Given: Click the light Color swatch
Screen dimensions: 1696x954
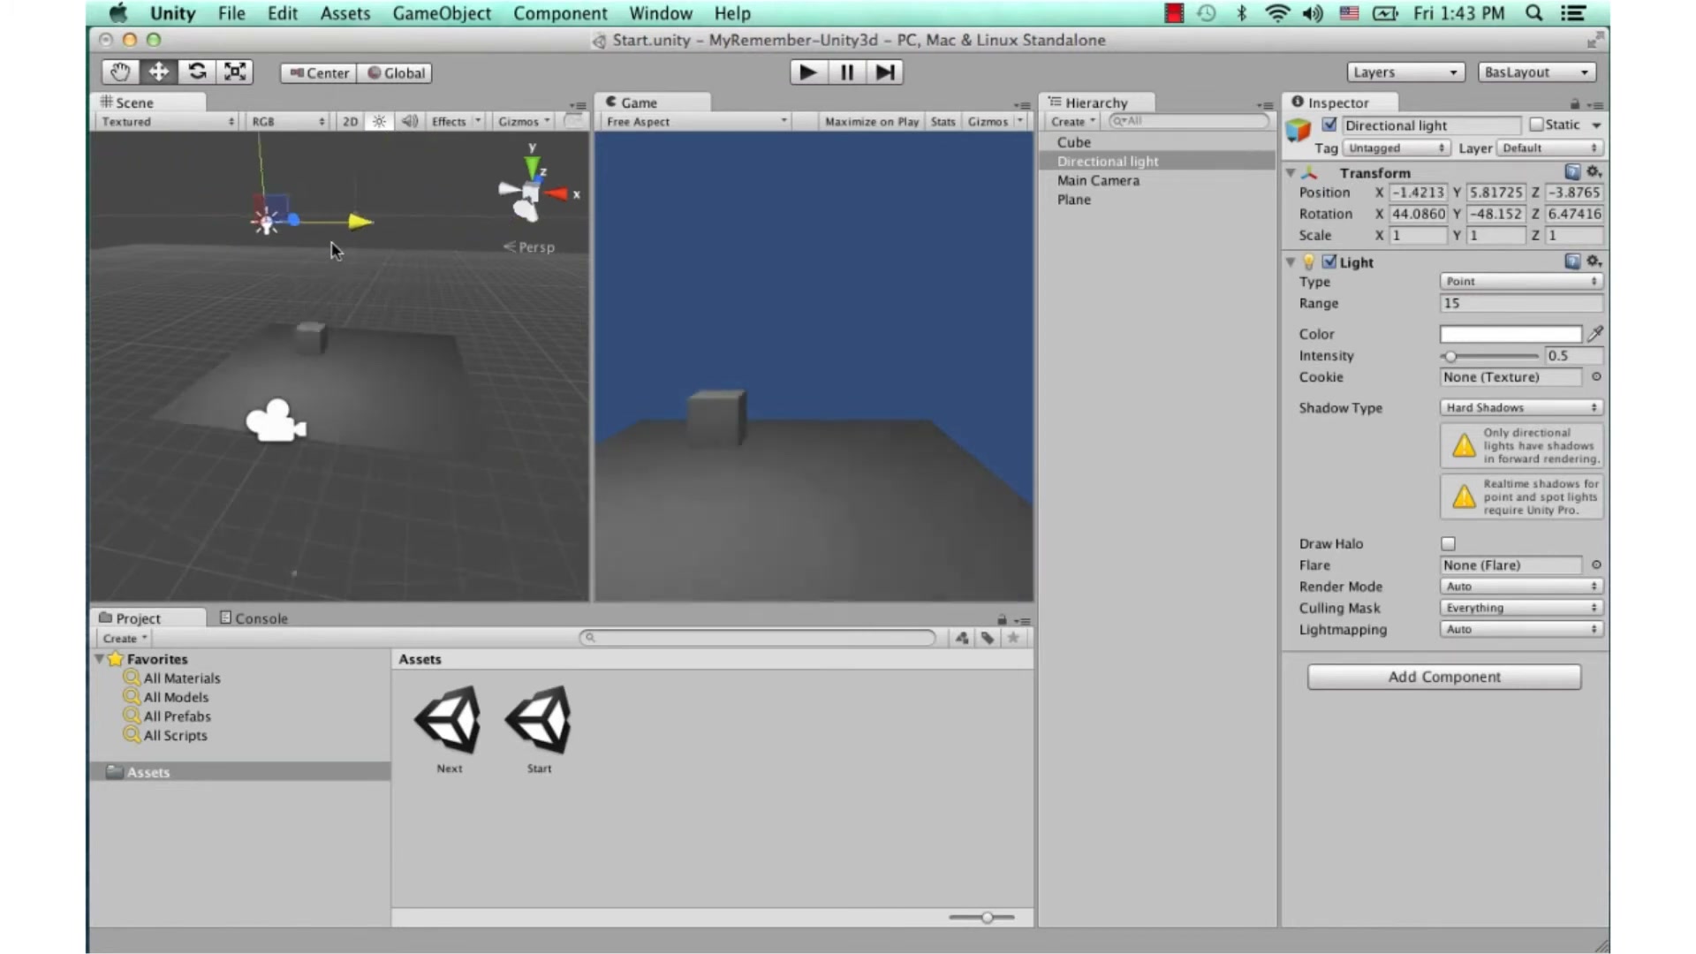Looking at the screenshot, I should (1510, 334).
